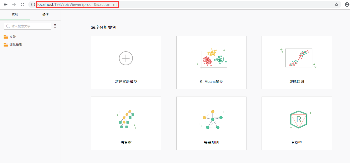Image resolution: width=350 pixels, height=163 pixels.
Task: Click the menu icon beside the search box
Action: click(x=55, y=26)
